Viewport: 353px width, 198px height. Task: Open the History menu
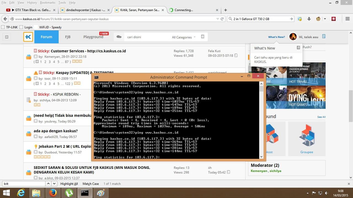click(x=32, y=2)
